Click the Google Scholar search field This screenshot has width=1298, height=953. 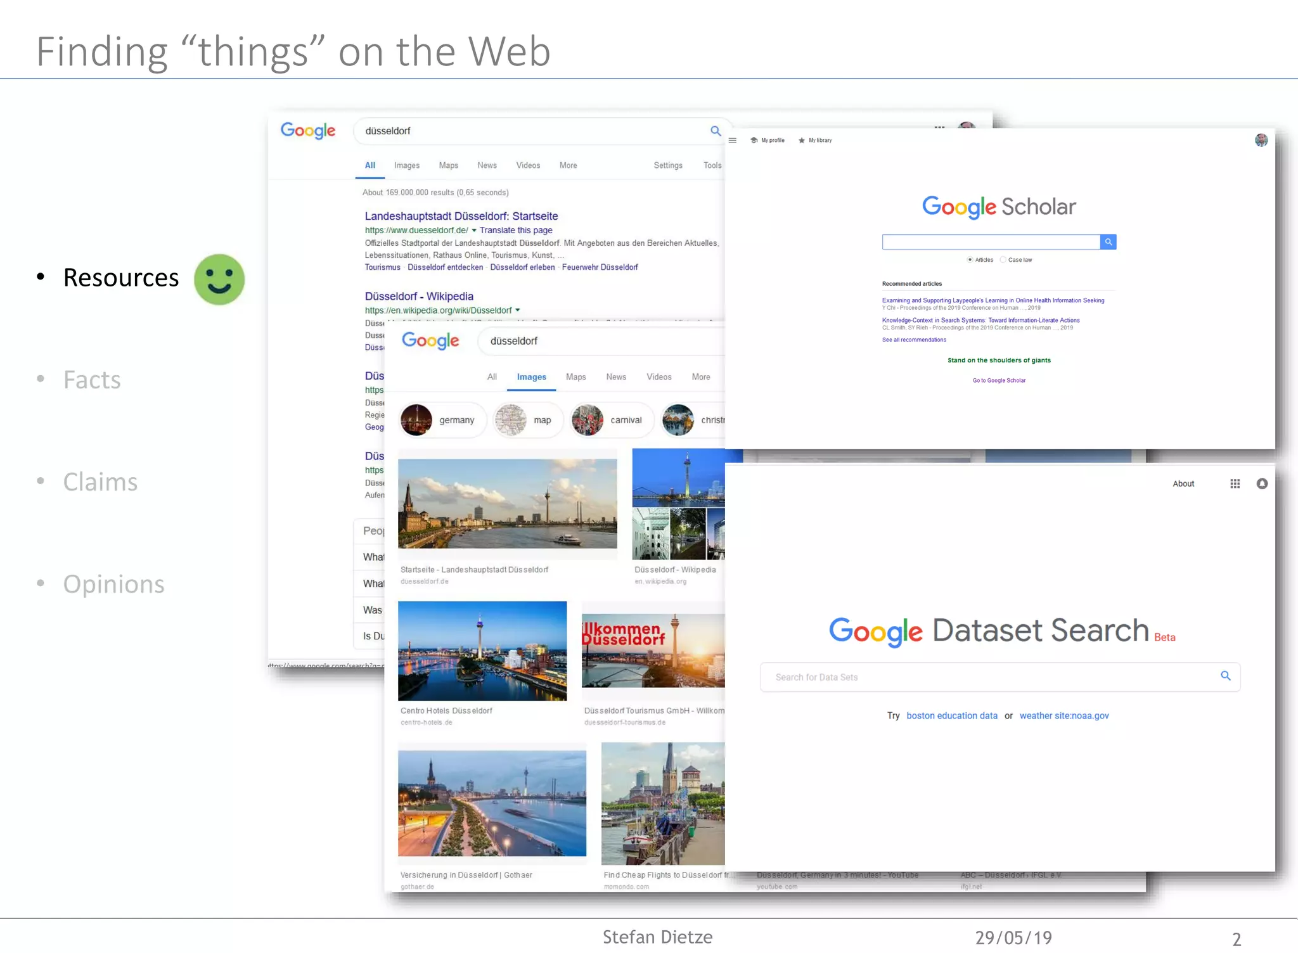[991, 242]
